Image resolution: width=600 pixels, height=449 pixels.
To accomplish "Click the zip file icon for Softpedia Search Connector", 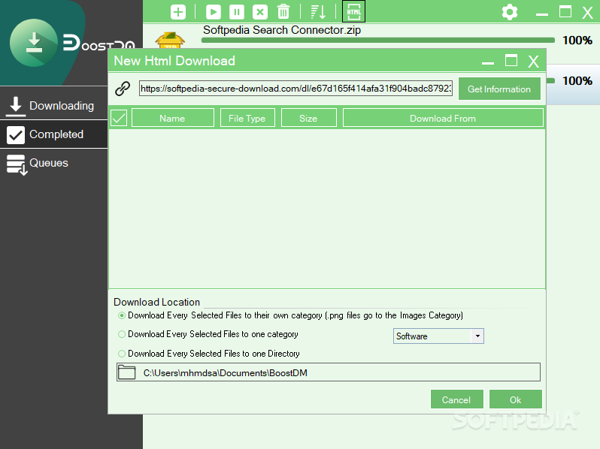I will [x=170, y=40].
